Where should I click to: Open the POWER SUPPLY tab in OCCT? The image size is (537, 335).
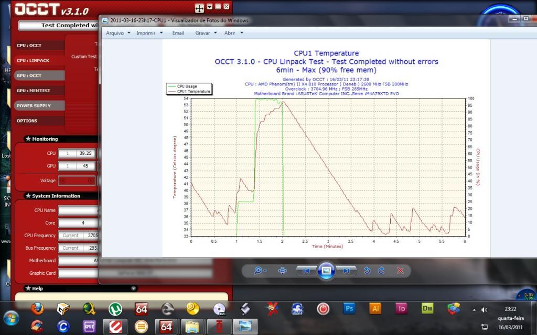coord(39,106)
